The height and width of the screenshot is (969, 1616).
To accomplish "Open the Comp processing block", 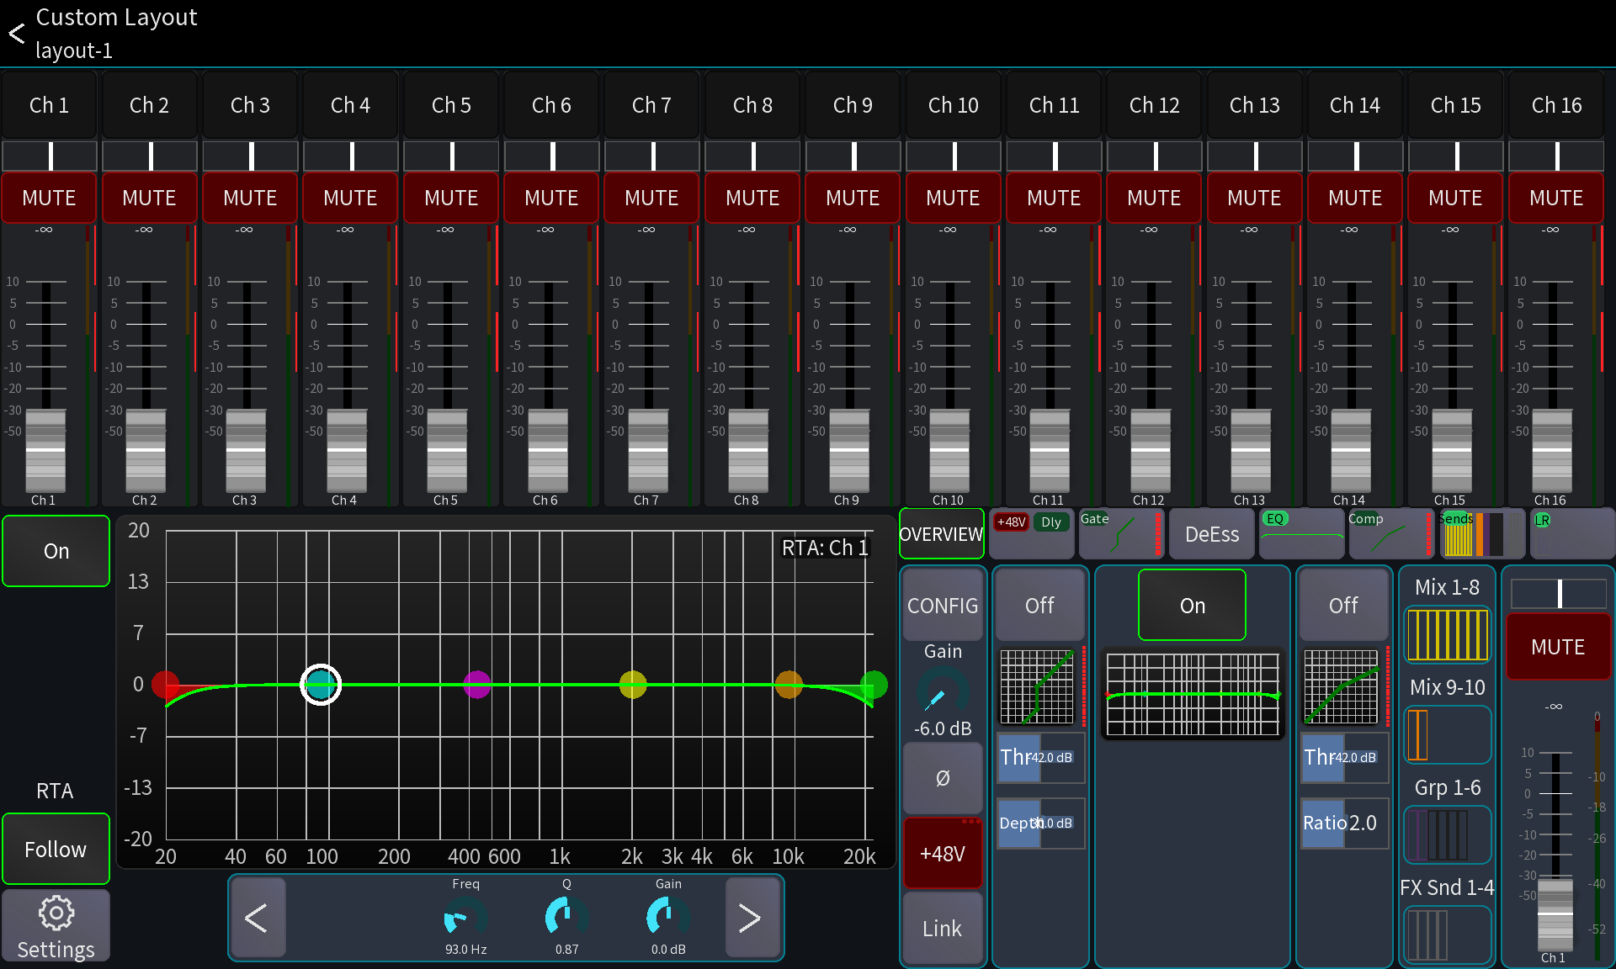I will (1390, 533).
